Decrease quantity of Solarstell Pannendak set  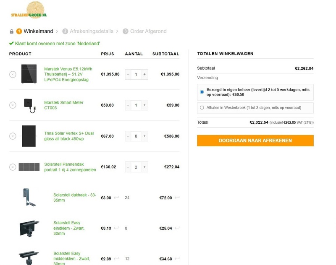point(128,167)
